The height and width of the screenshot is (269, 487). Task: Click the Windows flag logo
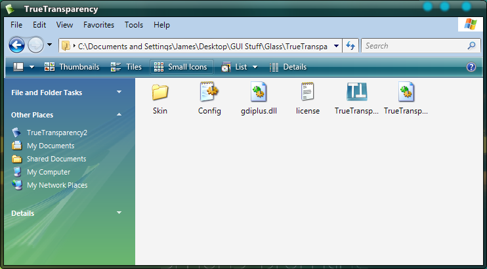point(471,24)
